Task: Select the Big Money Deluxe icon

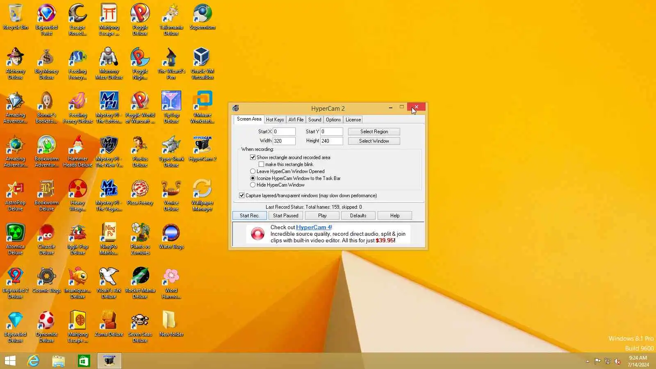Action: [47, 64]
